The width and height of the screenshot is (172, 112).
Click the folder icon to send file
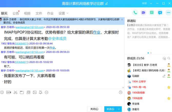click(x=22, y=92)
